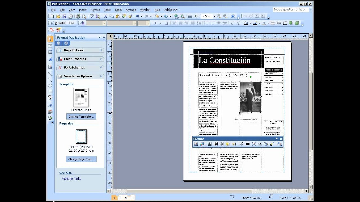Click the Fill Color paint bucket
Viewport: 360px width, 202px height.
pos(246,23)
